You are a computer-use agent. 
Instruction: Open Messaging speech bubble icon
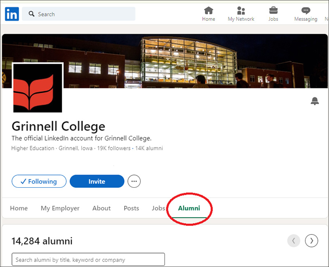coord(306,11)
